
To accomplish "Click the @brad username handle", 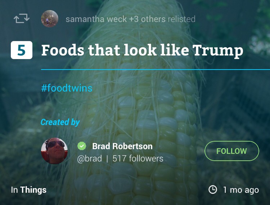I will (x=90, y=159).
